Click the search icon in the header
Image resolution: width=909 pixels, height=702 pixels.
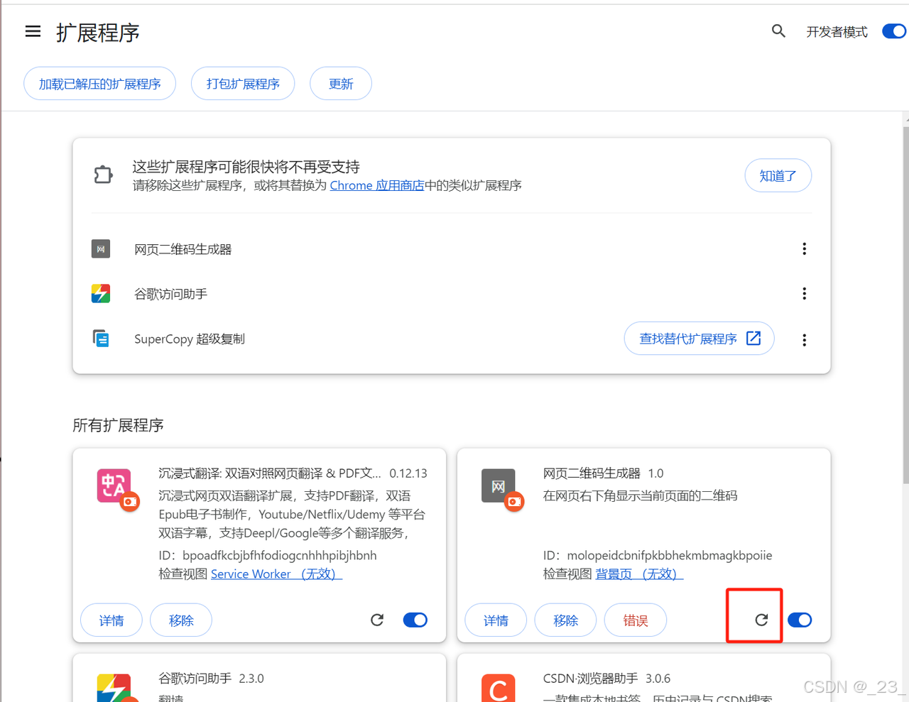[x=778, y=31]
